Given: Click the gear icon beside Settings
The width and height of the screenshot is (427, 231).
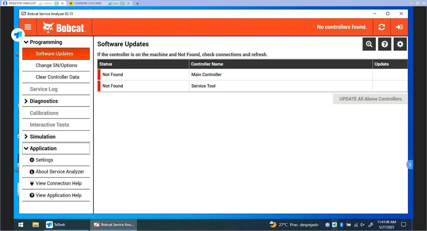Looking at the screenshot, I should click(x=32, y=160).
